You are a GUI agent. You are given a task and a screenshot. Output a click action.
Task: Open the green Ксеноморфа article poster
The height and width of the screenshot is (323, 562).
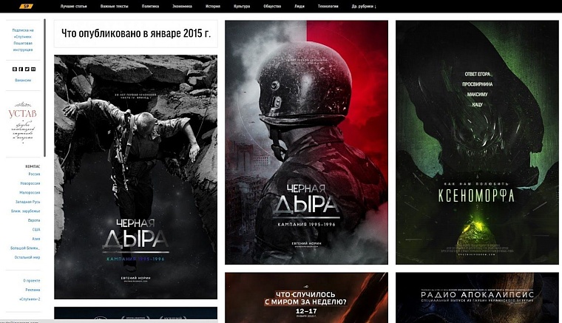[x=477, y=142]
